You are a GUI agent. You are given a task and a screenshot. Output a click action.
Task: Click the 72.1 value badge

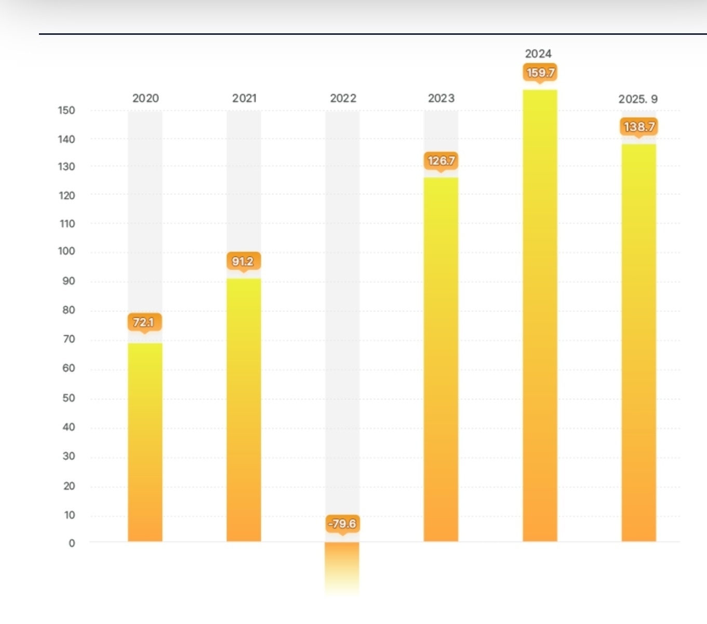click(144, 322)
